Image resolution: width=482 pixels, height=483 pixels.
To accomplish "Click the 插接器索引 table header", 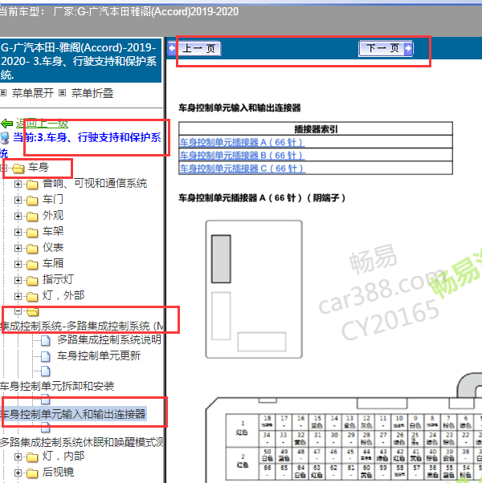I will [x=316, y=128].
